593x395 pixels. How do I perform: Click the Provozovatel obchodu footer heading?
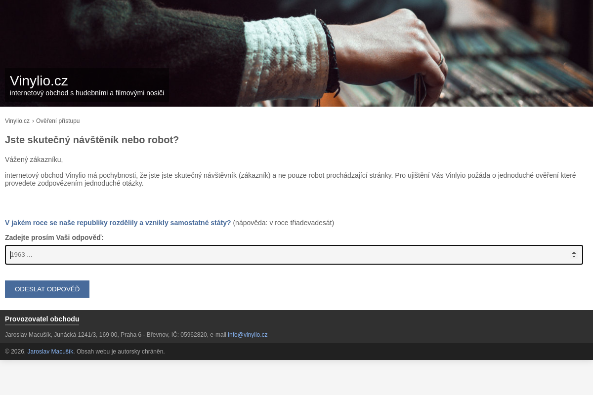pos(42,319)
